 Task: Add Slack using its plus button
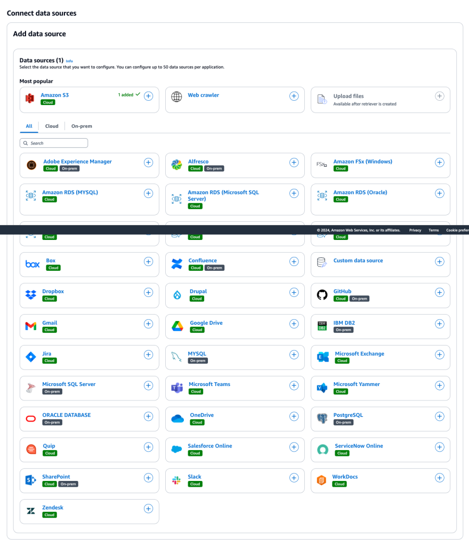point(294,478)
